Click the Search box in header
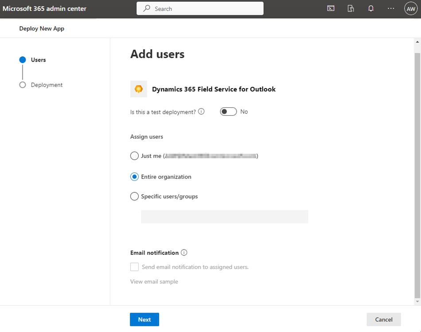 click(x=200, y=8)
